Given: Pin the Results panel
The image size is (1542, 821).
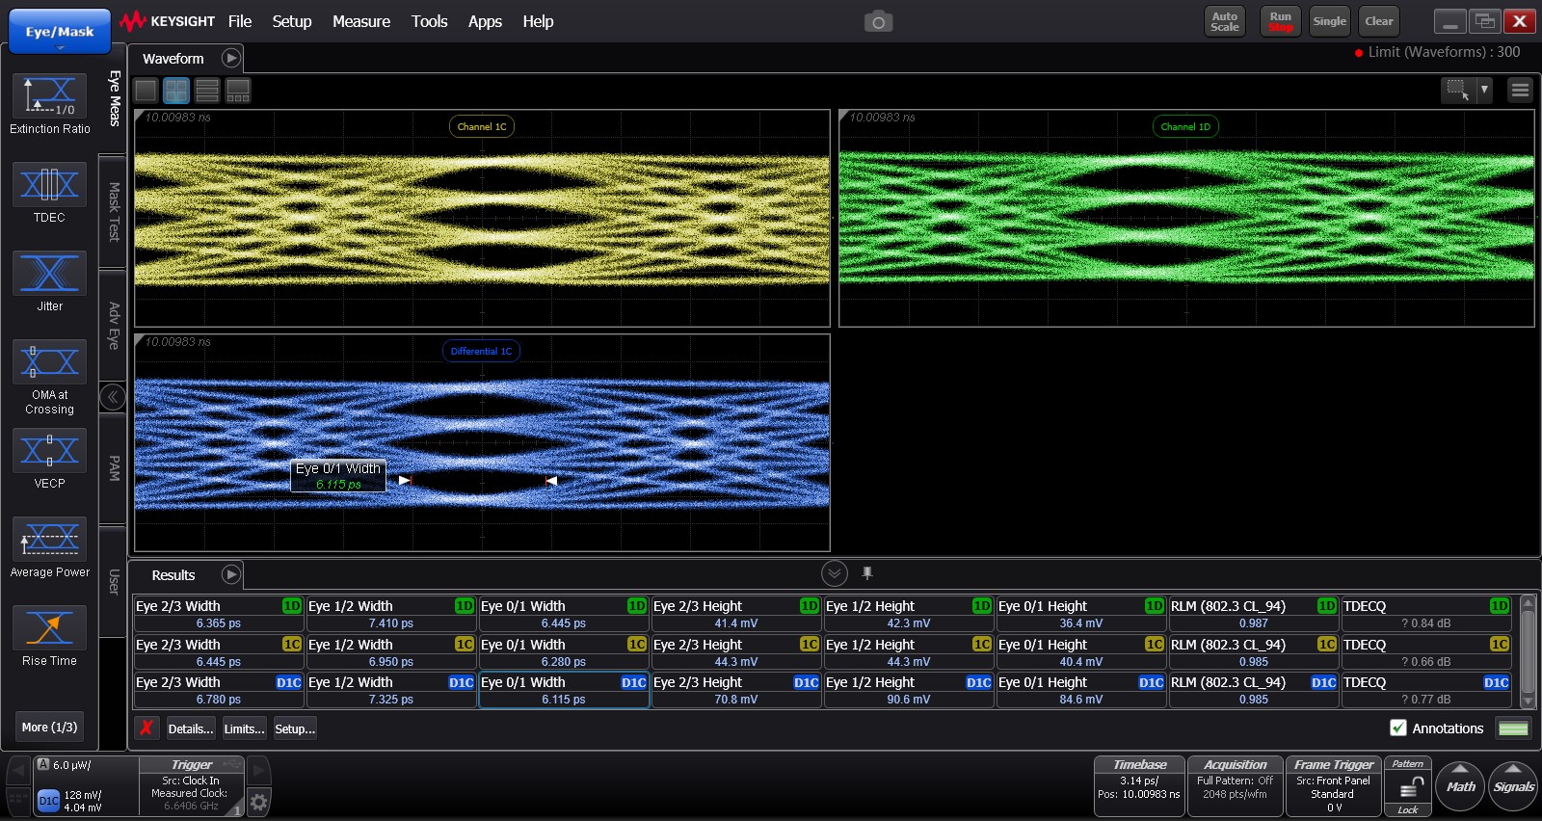Looking at the screenshot, I should [x=867, y=573].
